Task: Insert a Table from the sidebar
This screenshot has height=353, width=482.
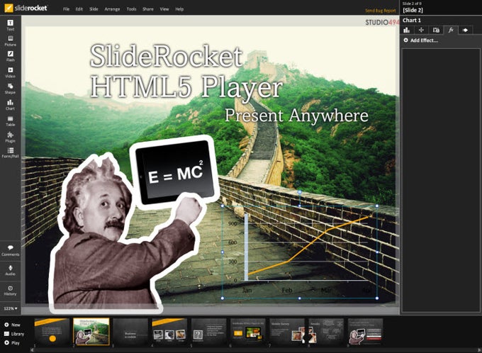Action: [x=10, y=121]
